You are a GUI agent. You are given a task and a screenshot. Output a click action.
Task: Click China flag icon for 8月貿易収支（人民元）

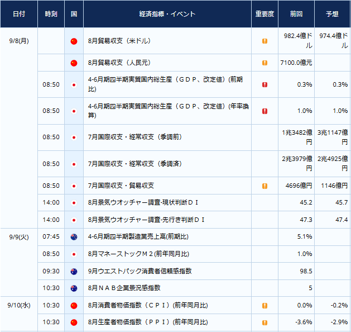click(74, 63)
